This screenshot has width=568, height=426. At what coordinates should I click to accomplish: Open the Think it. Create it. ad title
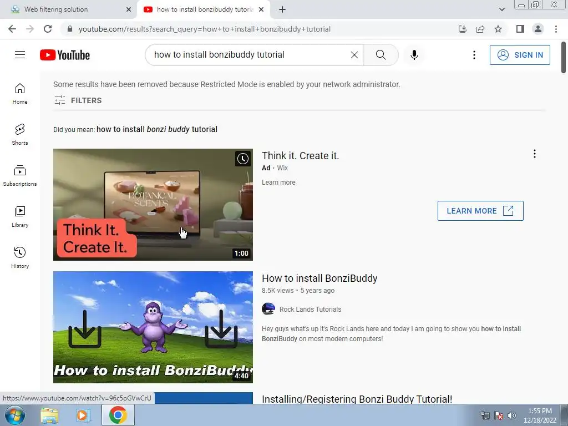[x=300, y=156]
